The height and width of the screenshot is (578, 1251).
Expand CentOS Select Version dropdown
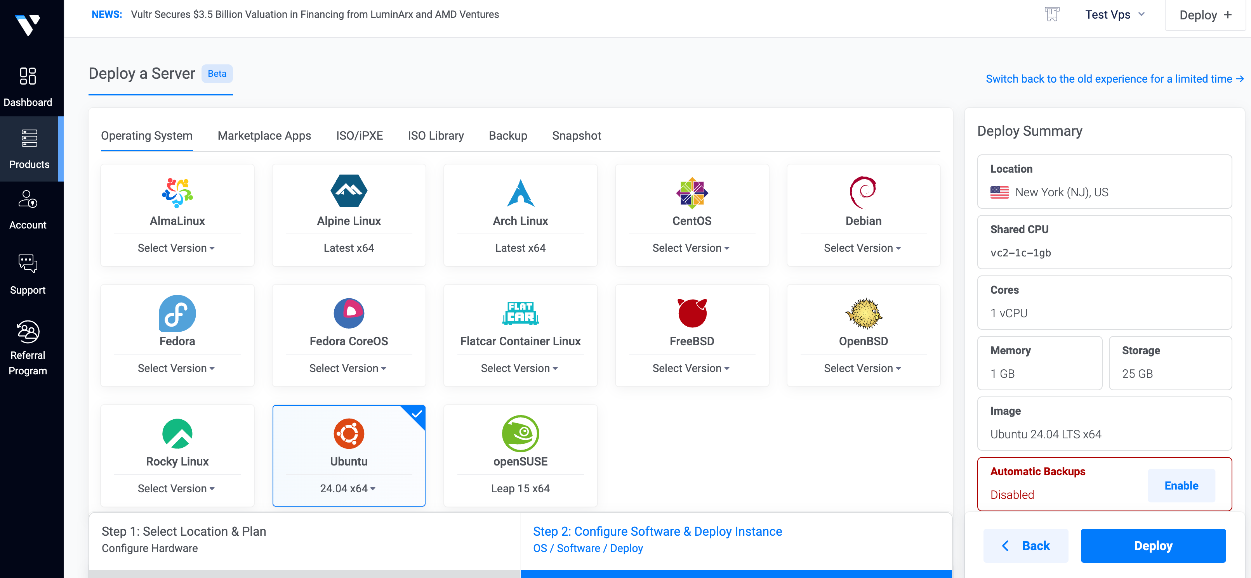(691, 248)
